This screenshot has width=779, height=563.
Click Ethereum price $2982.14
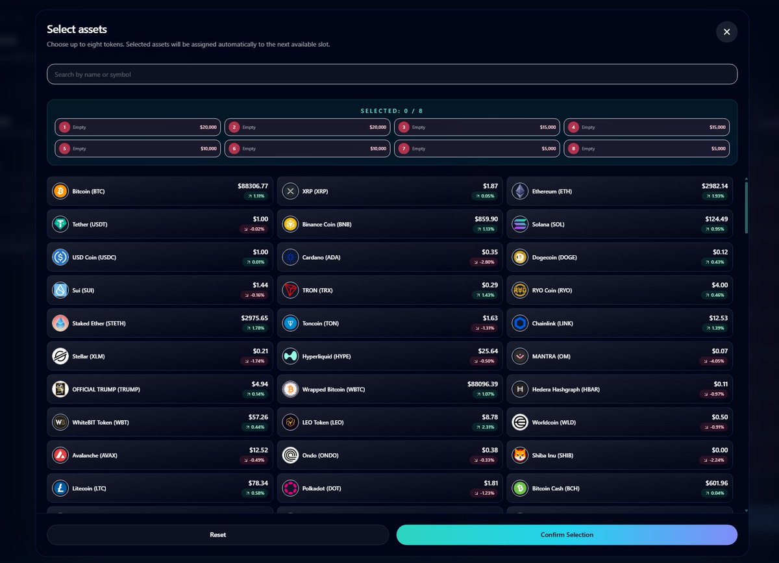coord(715,186)
